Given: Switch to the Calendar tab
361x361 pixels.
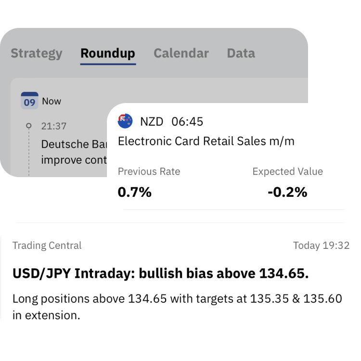Looking at the screenshot, I should [x=181, y=53].
